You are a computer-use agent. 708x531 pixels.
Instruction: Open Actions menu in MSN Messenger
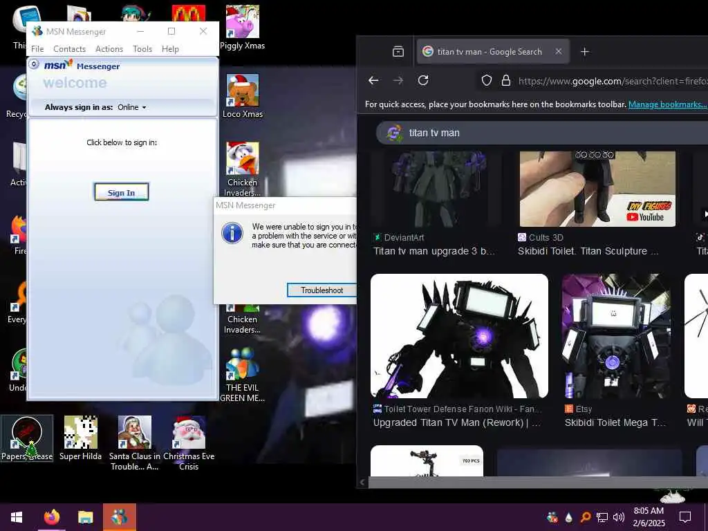tap(109, 49)
